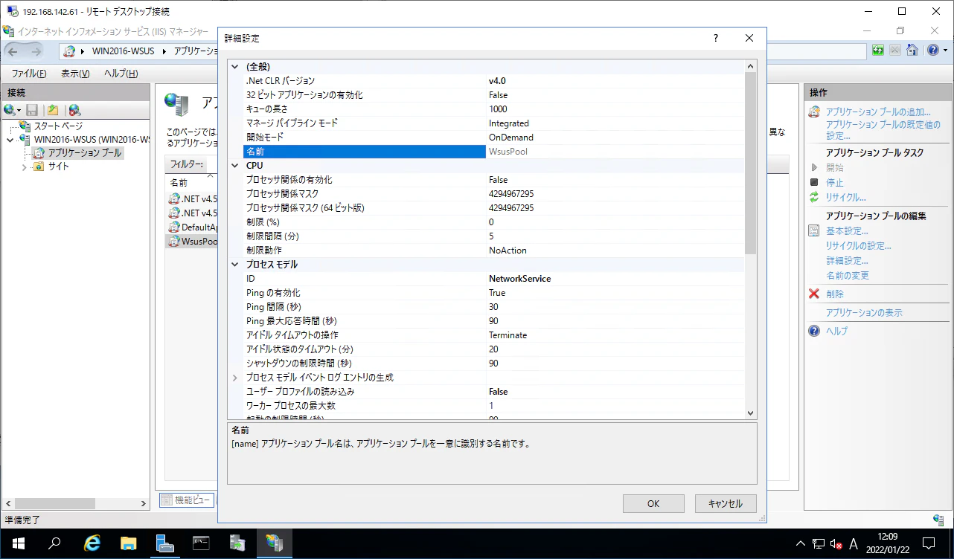The height and width of the screenshot is (559, 954).
Task: Click OK in the 詳細設定 dialog
Action: [653, 503]
